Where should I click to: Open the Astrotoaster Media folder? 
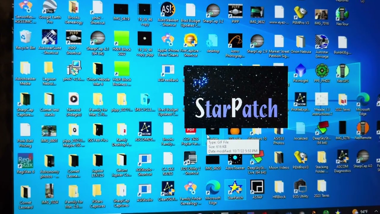(x=26, y=73)
